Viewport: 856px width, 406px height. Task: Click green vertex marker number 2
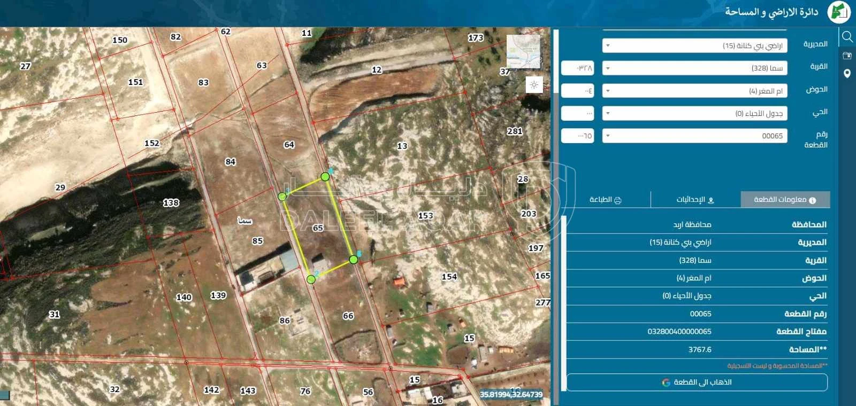pyautogui.click(x=311, y=279)
